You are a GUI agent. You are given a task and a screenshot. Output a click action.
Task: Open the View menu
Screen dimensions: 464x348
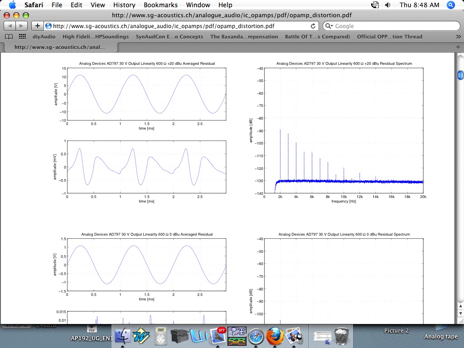[x=98, y=5]
